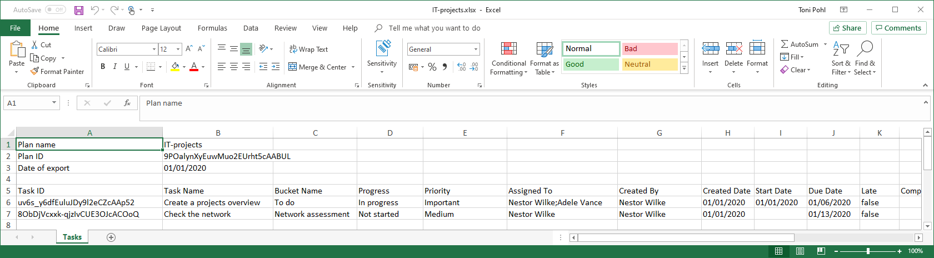
Task: Toggle Wrap Text
Action: (309, 49)
